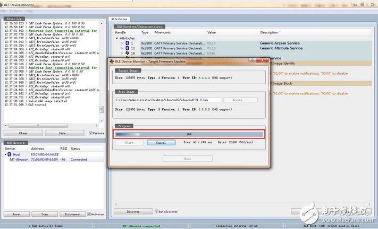This screenshot has width=378, height=229.
Task: Toggle the Verbose checkbox
Action: point(90,133)
